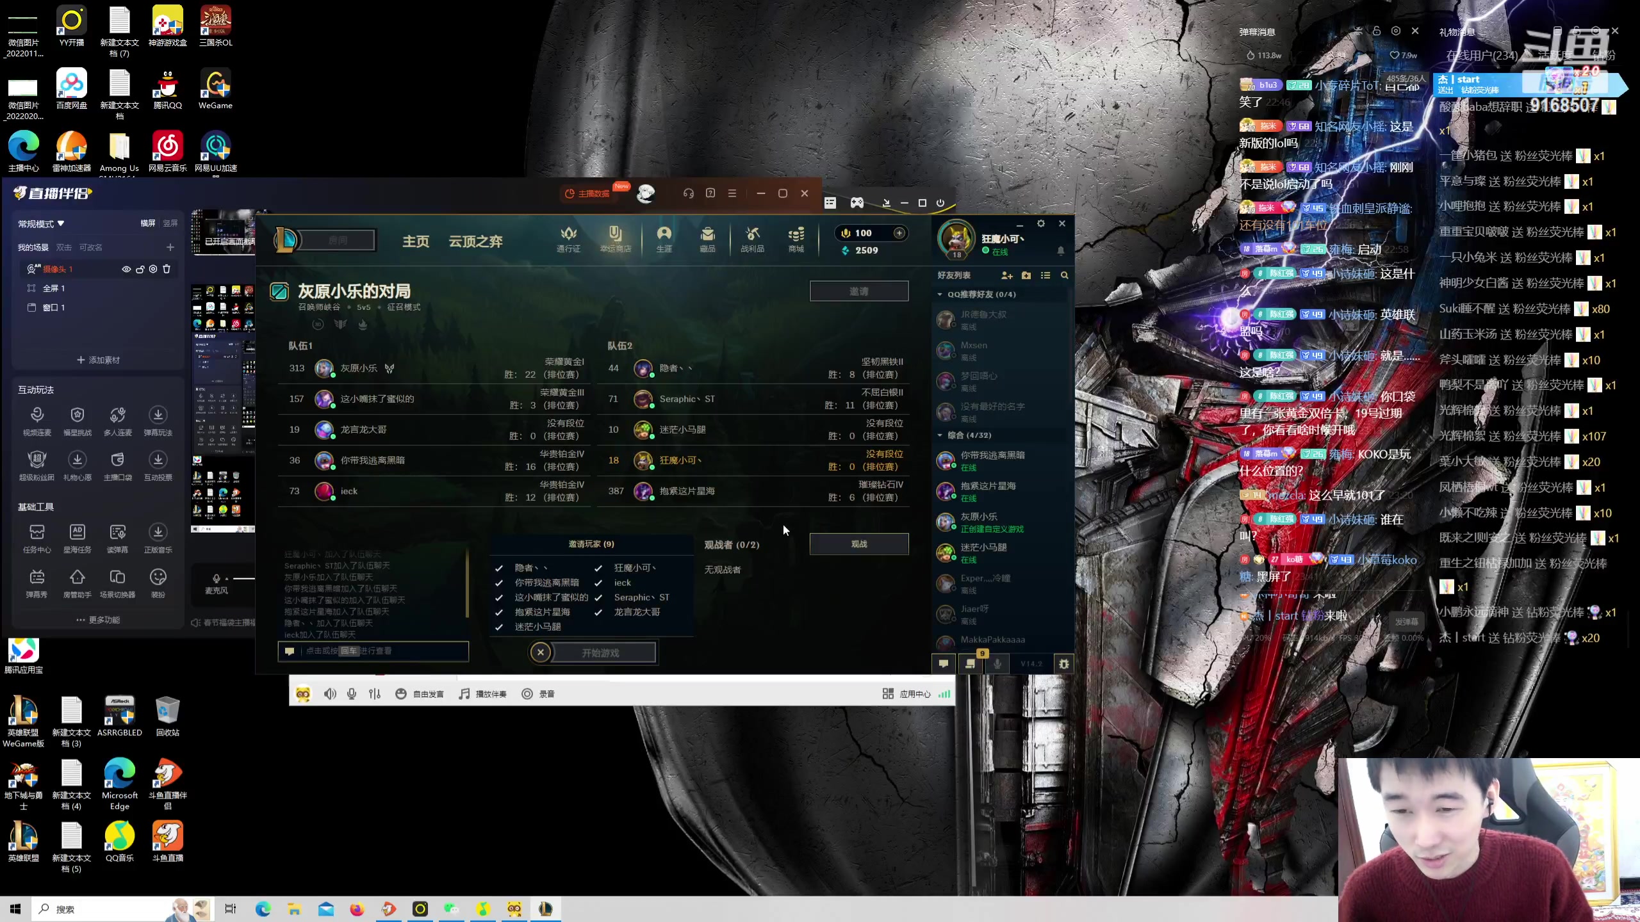Viewport: 1640px width, 922px height.
Task: Toggle invite checkmark for 你带我逃离黑暗
Action: (x=499, y=583)
